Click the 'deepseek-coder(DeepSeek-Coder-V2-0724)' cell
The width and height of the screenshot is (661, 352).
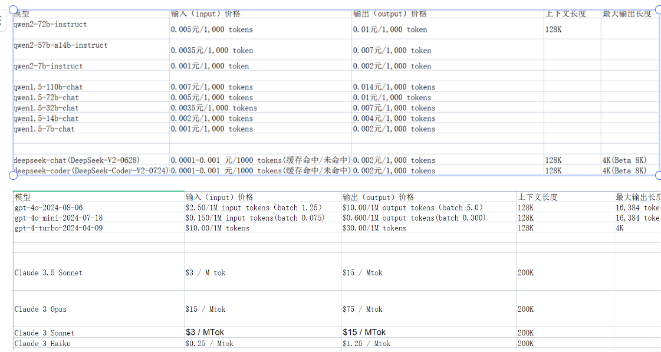tap(91, 171)
